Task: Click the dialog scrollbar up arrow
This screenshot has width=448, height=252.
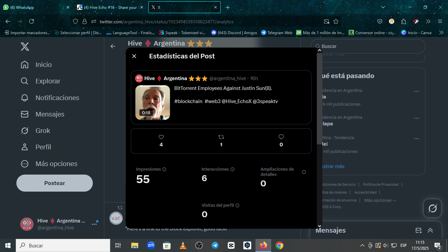Action: point(320,51)
